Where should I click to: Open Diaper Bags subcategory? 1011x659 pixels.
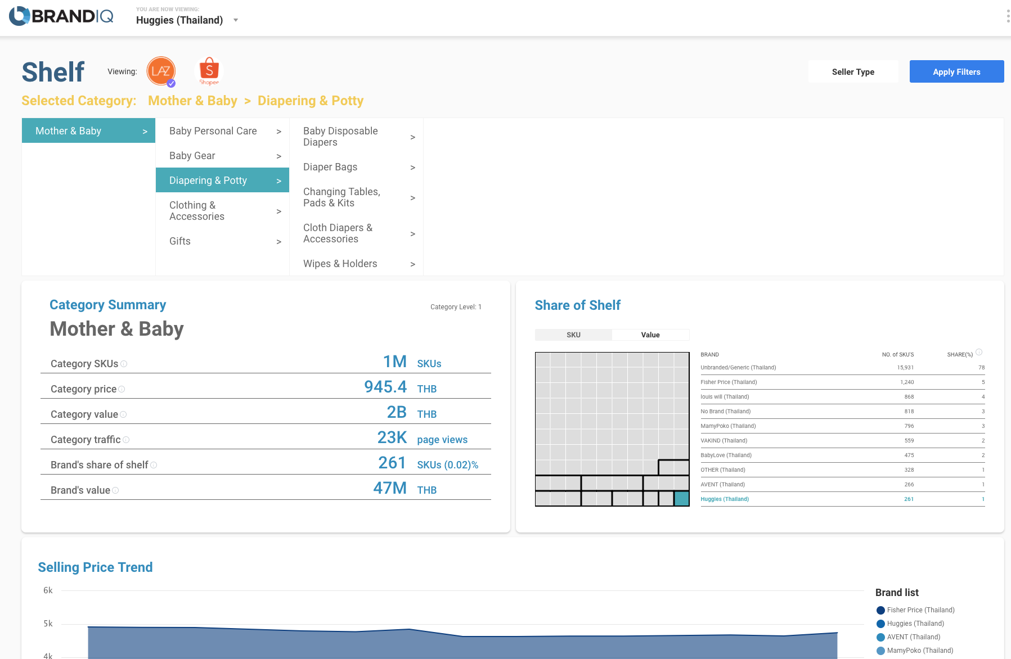pos(356,166)
